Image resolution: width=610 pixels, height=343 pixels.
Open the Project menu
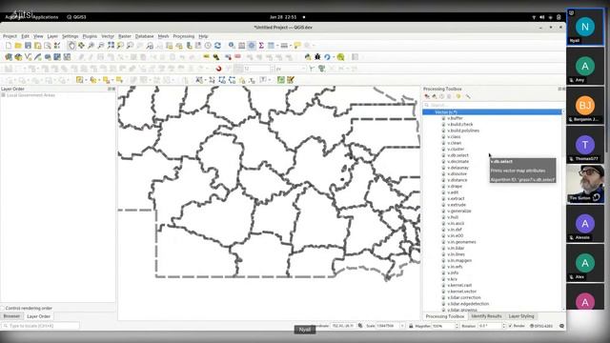(x=10, y=36)
